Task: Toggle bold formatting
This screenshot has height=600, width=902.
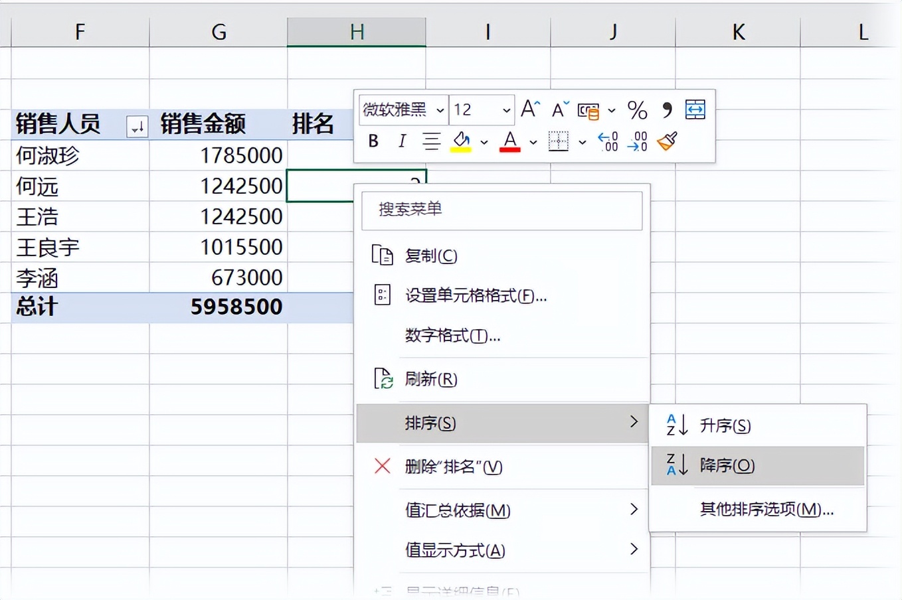Action: [x=373, y=141]
